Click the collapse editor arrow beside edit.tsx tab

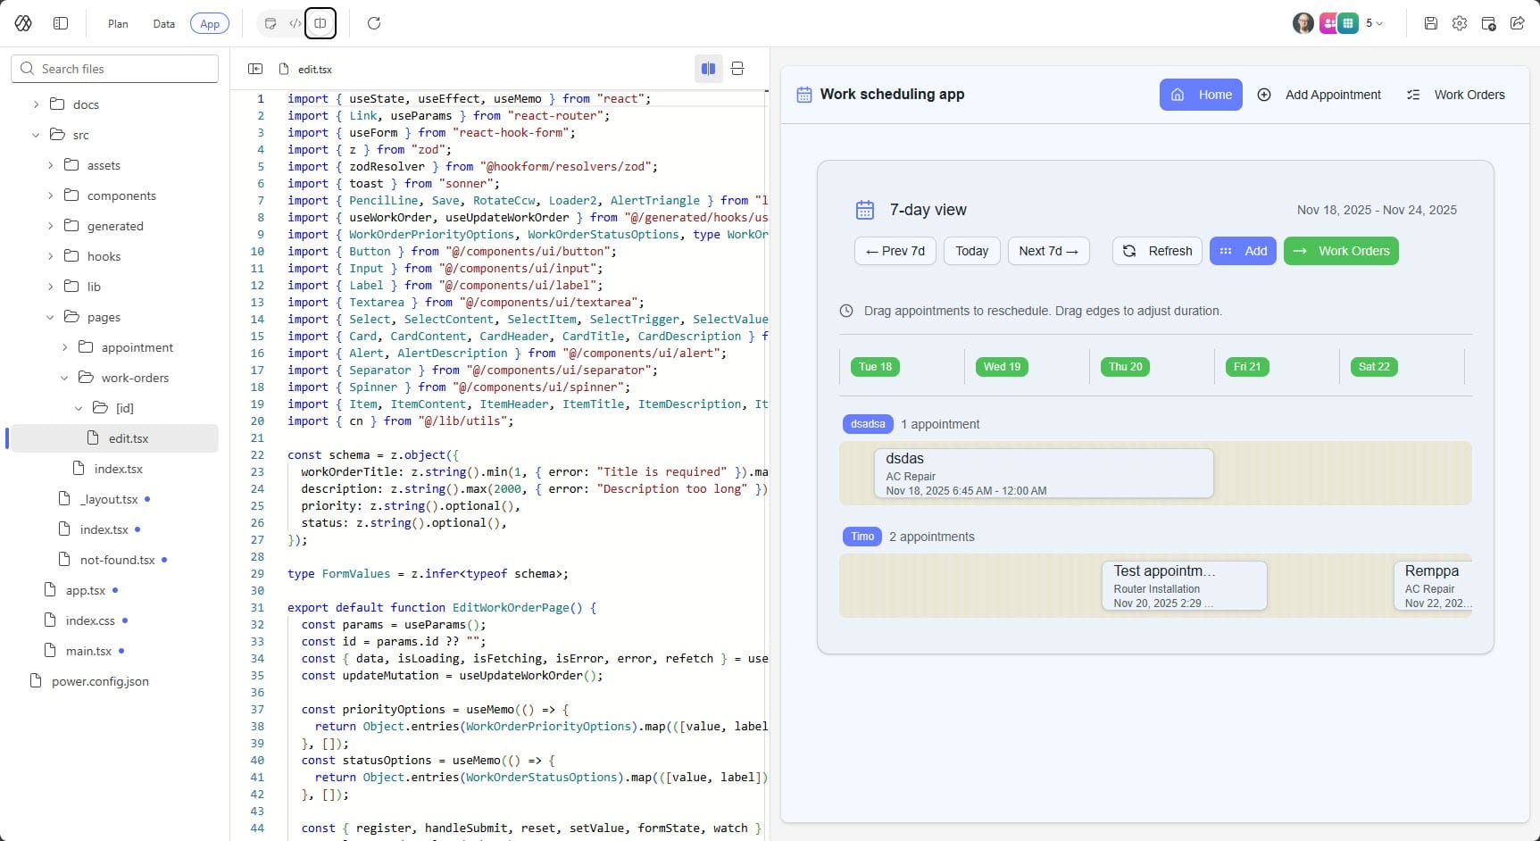256,68
